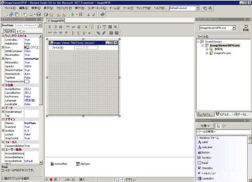The image size is (252, 182).
Task: Click the Bring to Front icon
Action: [x=98, y=33]
